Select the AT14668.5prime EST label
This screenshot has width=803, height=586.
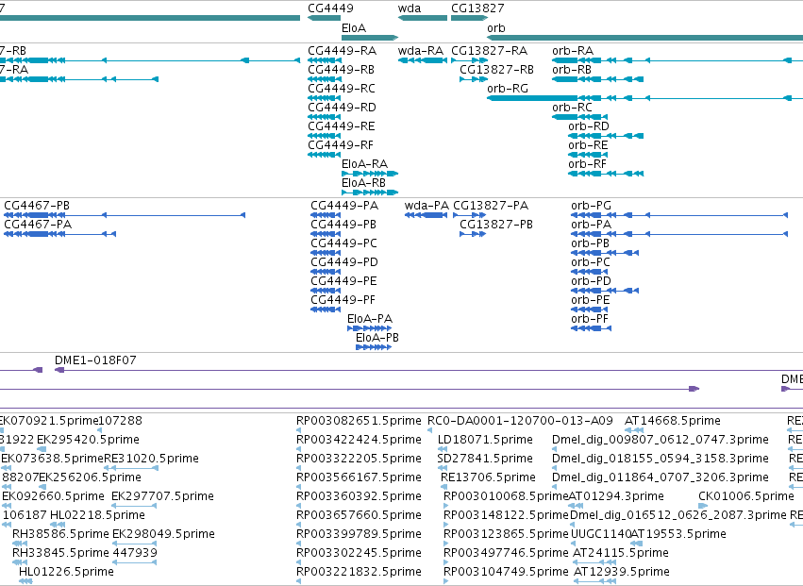click(x=673, y=421)
